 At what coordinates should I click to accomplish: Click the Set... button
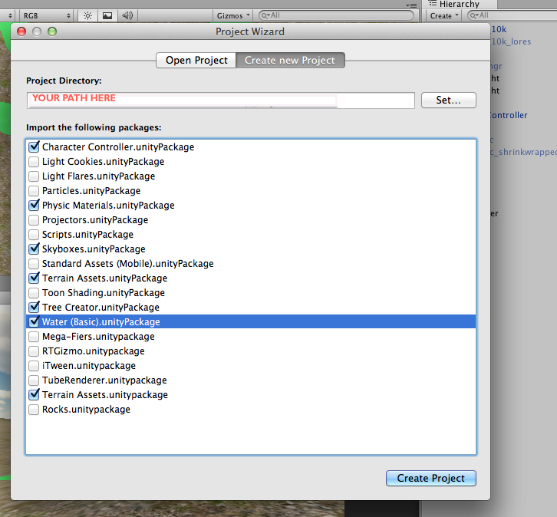click(x=448, y=100)
